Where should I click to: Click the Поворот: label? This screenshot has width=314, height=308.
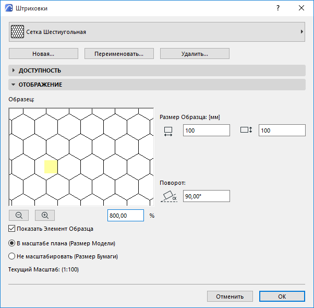click(173, 183)
